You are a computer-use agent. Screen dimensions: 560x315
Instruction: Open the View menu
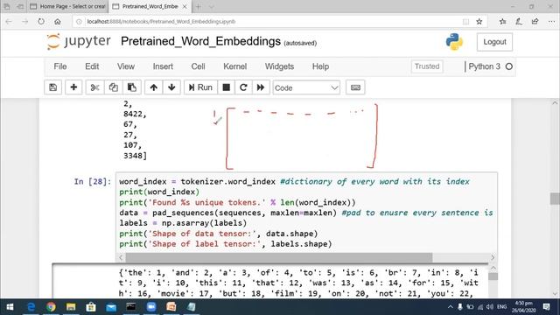(126, 66)
